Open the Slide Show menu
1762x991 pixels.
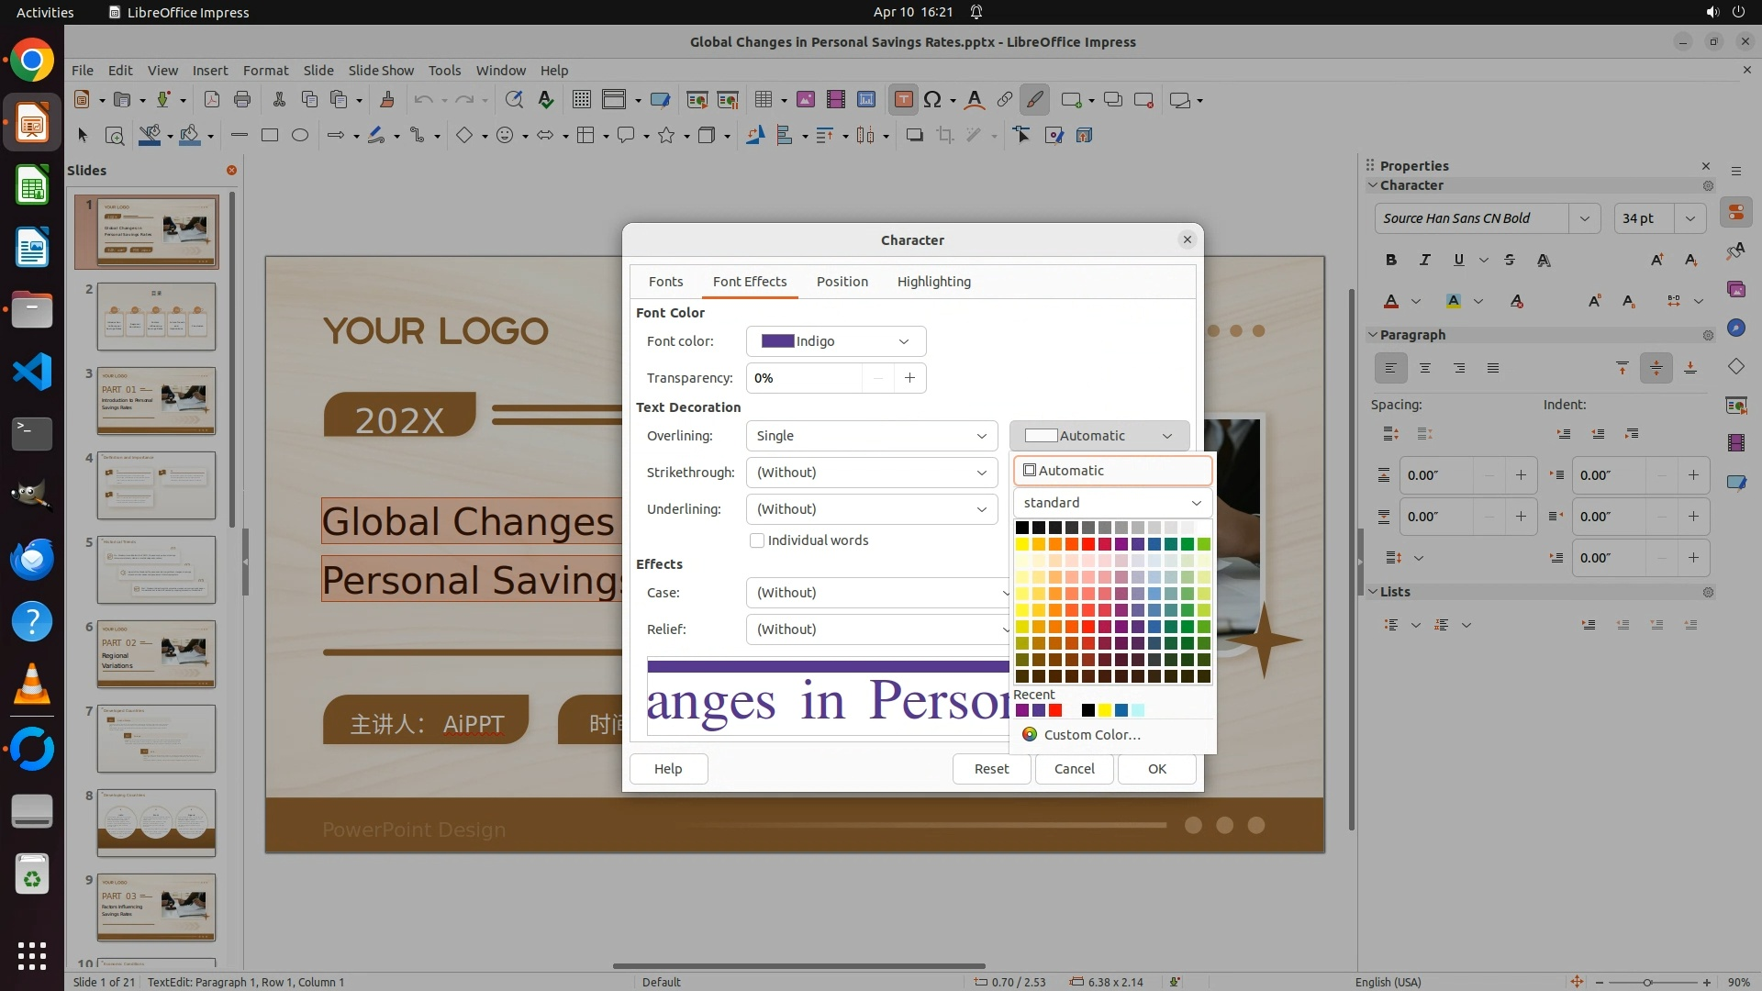coord(381,71)
